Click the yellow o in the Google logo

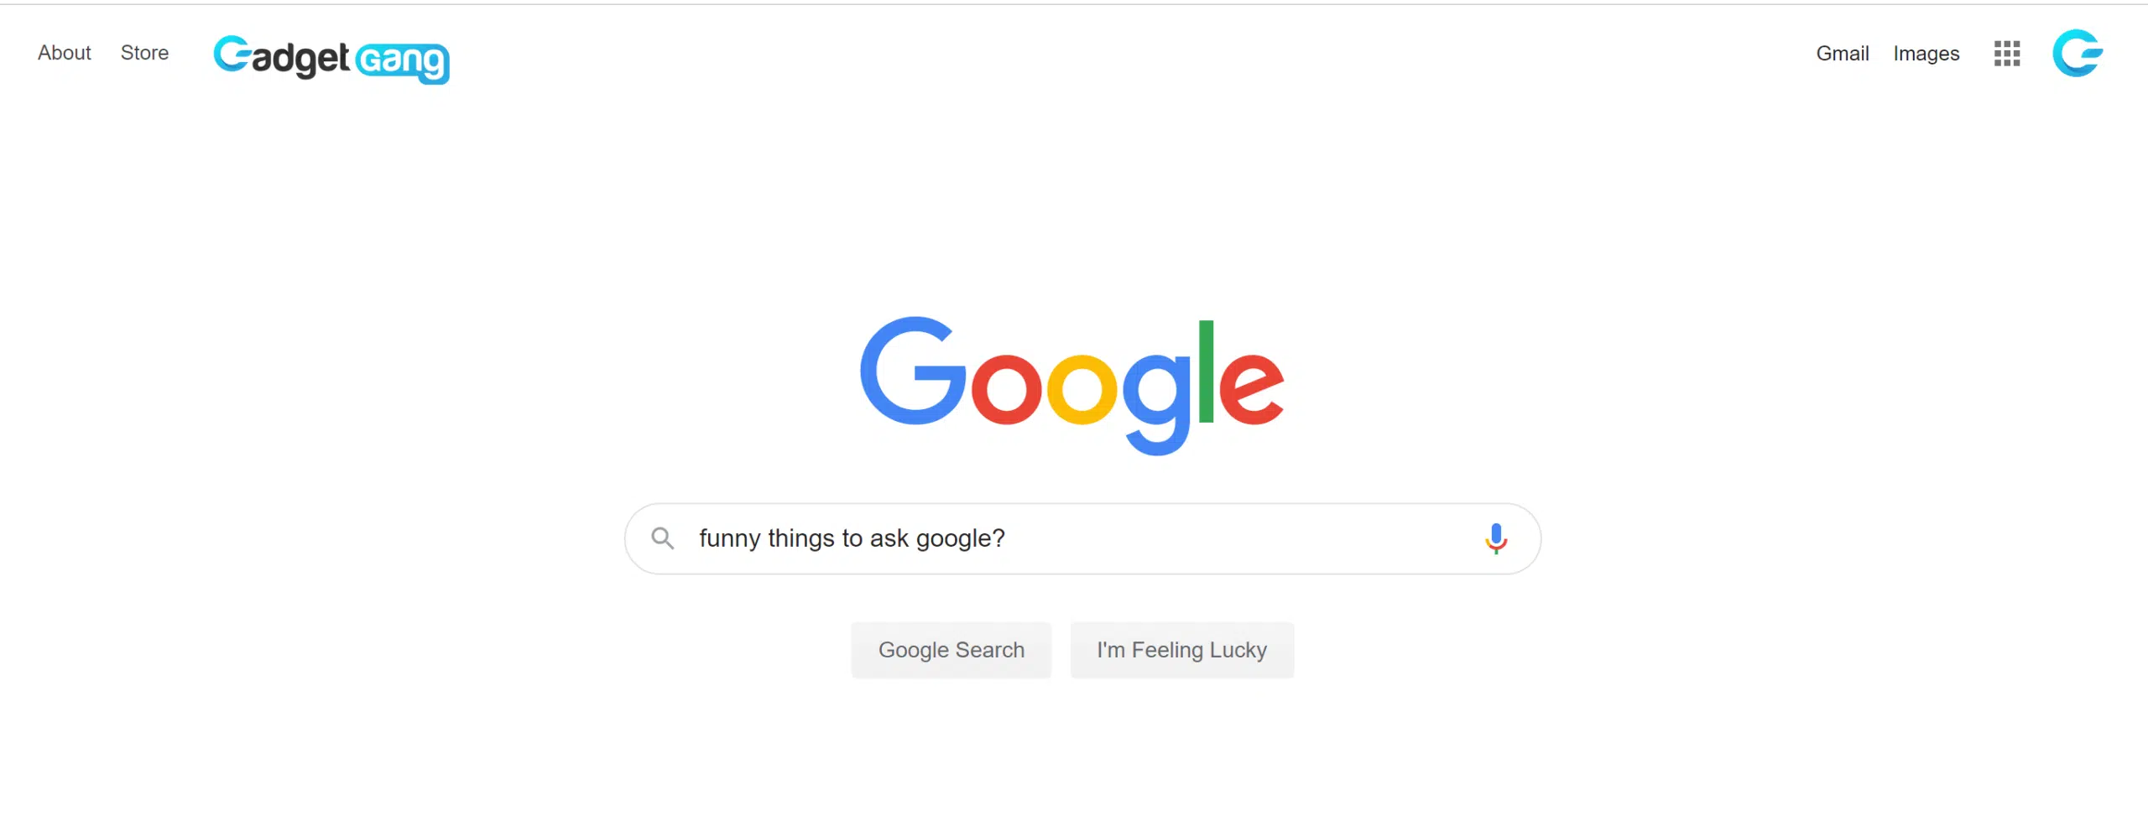click(x=1082, y=388)
